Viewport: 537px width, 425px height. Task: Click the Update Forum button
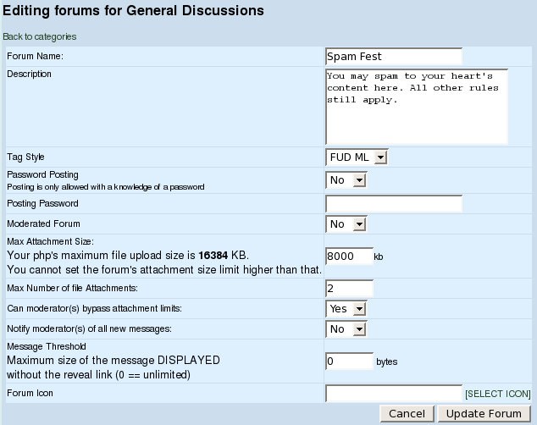click(x=483, y=414)
